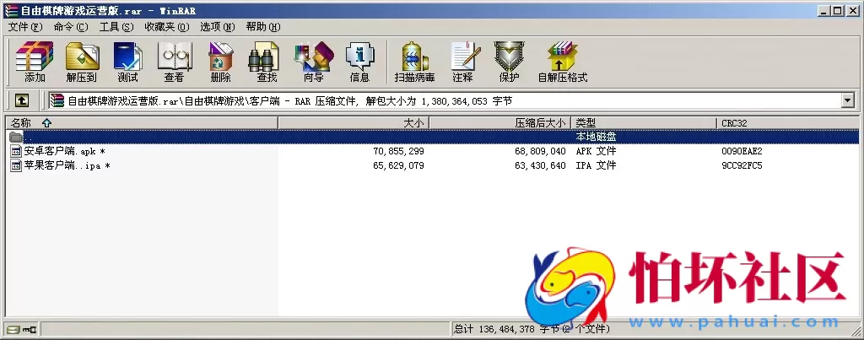864x340 pixels.
Task: Click the 苹果客户端..ipa file icon
Action: click(16, 165)
